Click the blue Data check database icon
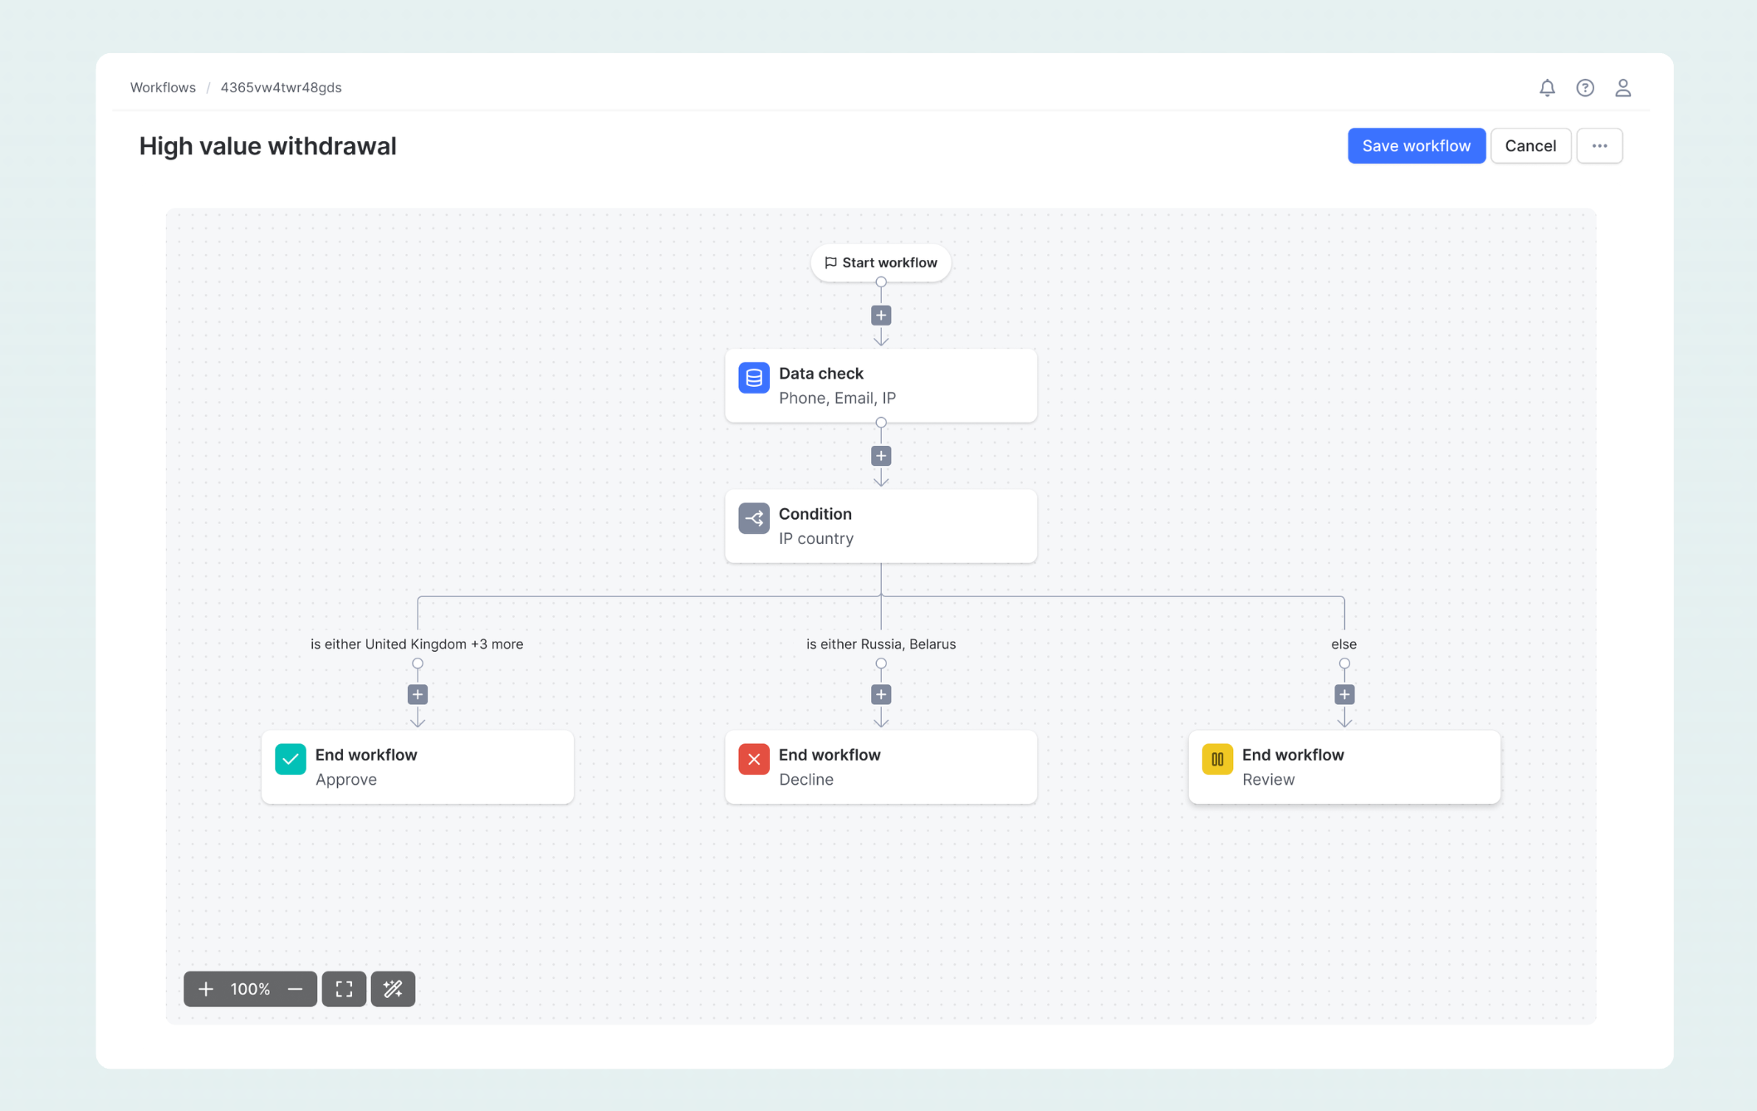 (x=753, y=378)
